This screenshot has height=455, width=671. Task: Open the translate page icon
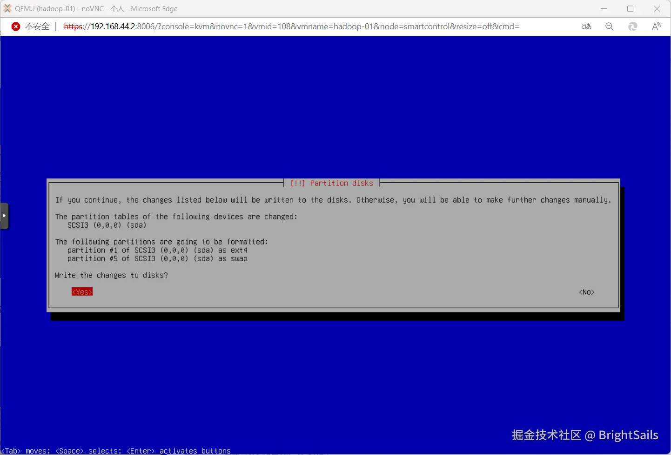click(x=586, y=26)
